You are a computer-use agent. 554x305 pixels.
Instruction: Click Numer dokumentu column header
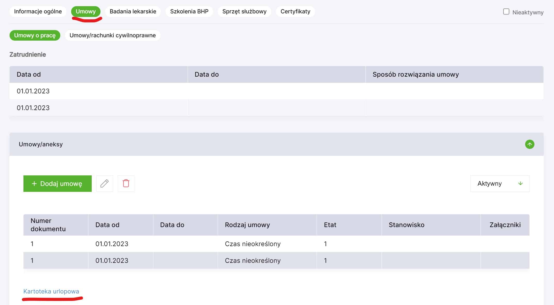click(56, 225)
